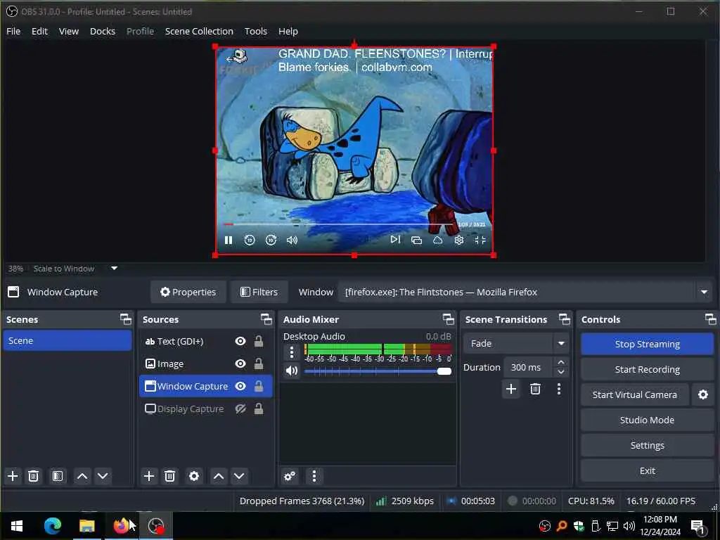This screenshot has width=720, height=540.
Task: Click the player's settings gear in preview
Action: 458,240
